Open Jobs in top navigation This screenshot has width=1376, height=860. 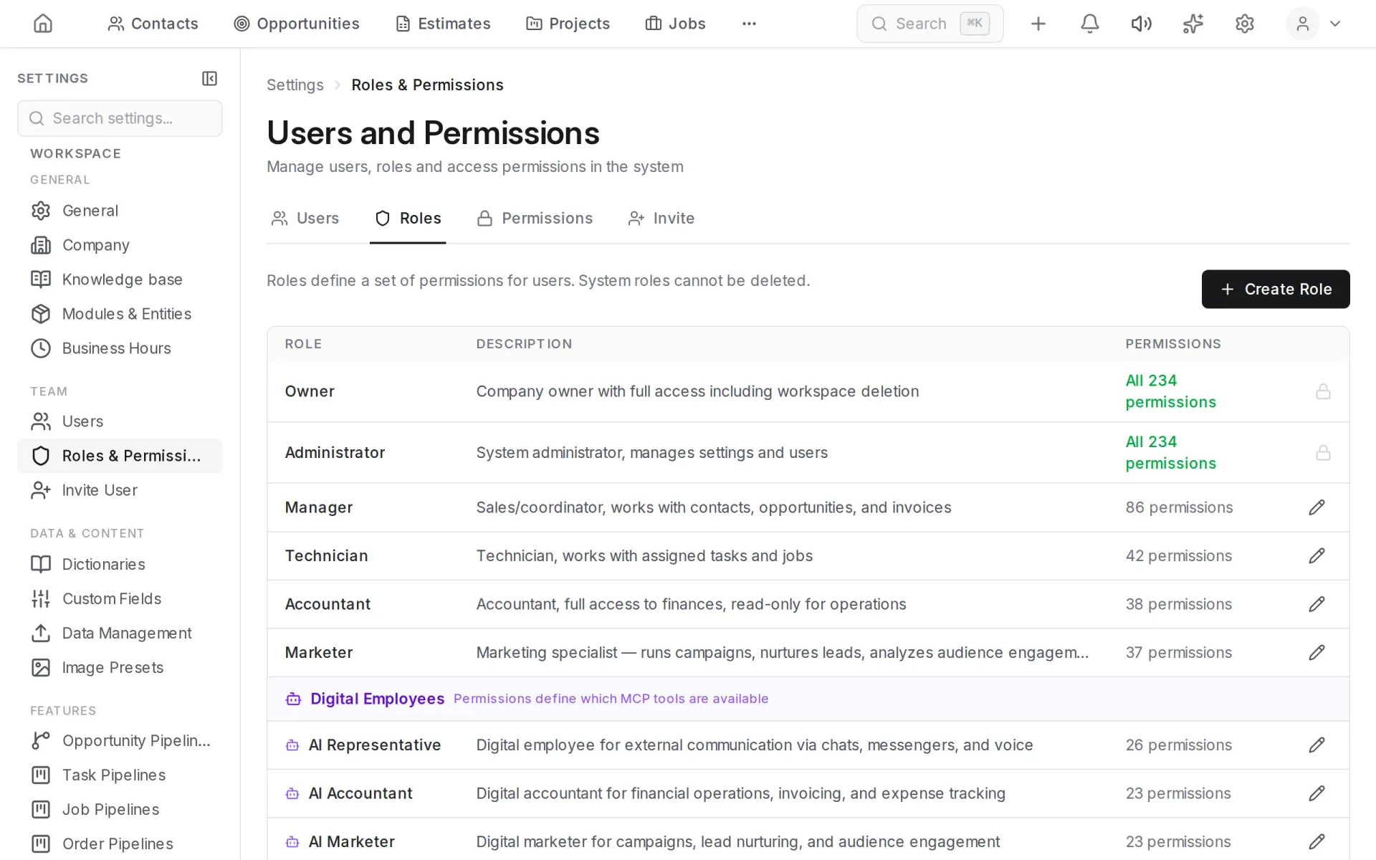[675, 24]
